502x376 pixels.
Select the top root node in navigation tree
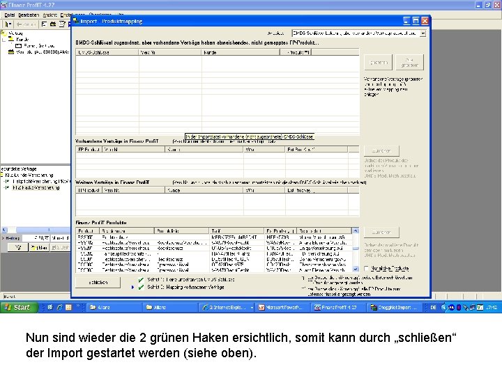coord(12,33)
